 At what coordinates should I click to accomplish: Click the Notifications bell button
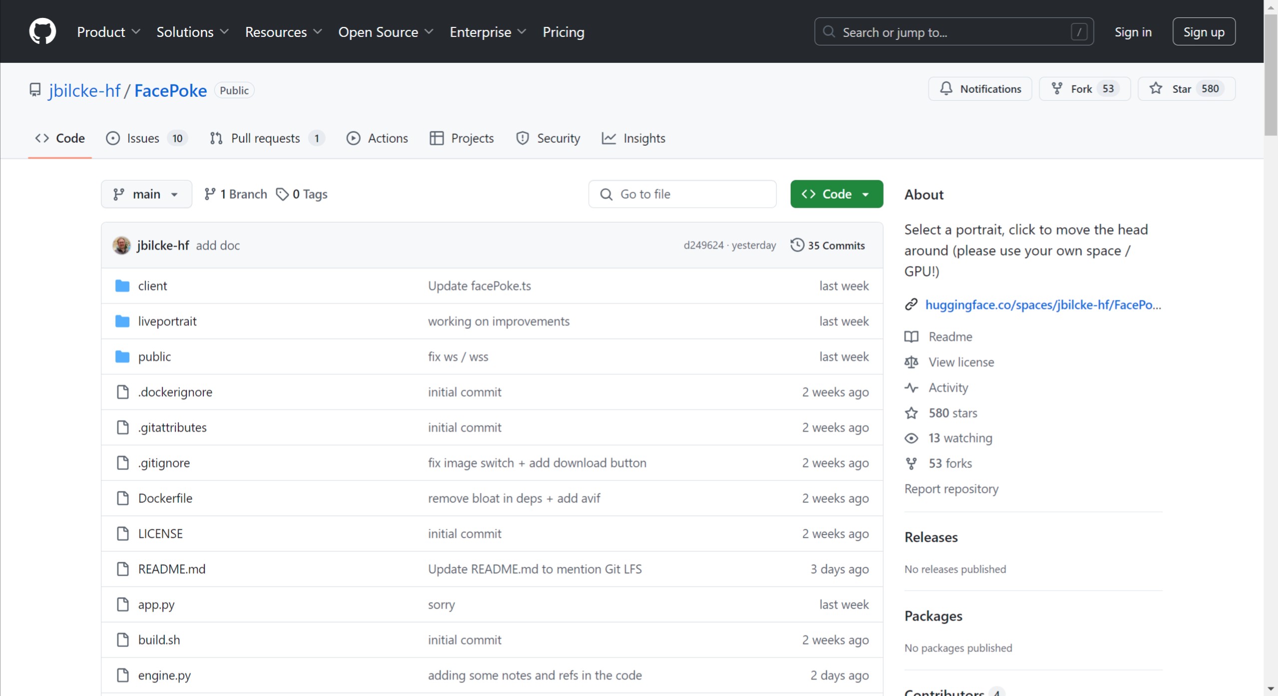click(980, 89)
